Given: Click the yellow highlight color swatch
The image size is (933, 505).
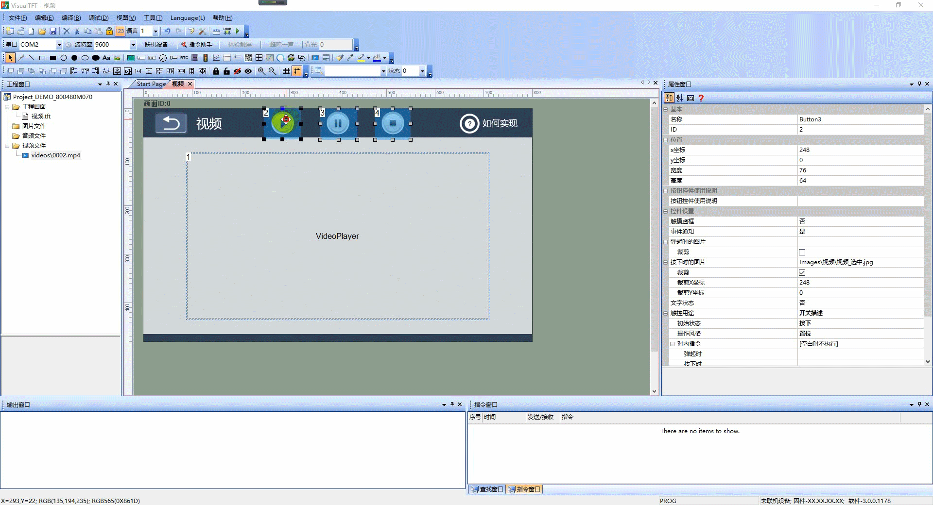Looking at the screenshot, I should (361, 58).
